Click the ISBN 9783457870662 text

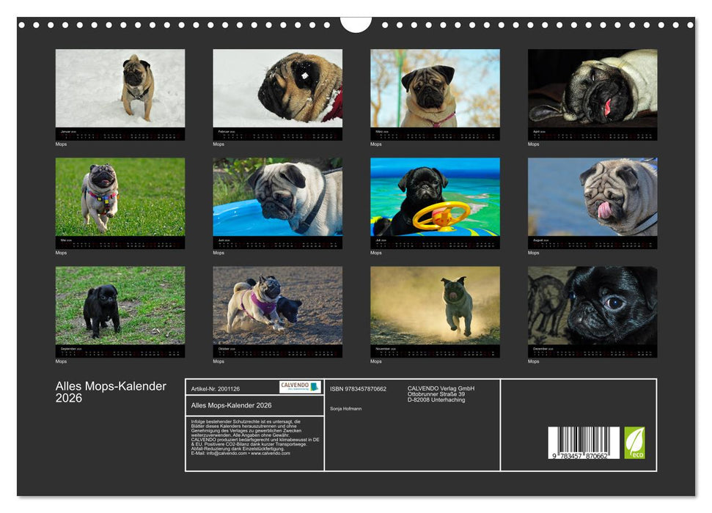(358, 388)
